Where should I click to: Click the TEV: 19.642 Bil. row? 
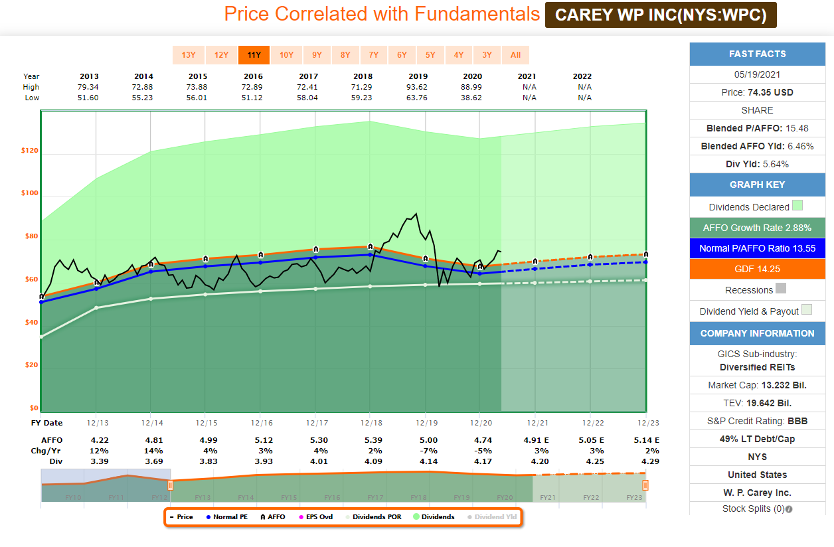757,403
